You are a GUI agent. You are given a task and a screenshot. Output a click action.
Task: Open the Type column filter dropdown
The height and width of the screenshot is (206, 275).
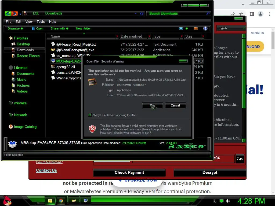click(182, 36)
